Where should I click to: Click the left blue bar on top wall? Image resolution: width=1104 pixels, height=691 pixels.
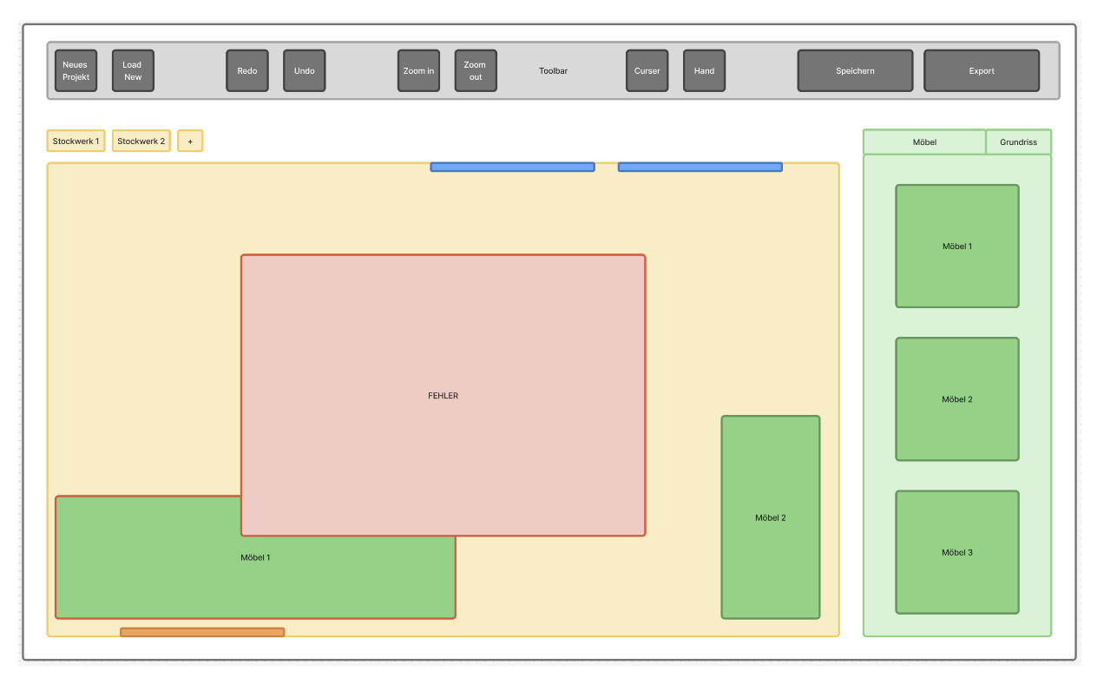(x=513, y=167)
